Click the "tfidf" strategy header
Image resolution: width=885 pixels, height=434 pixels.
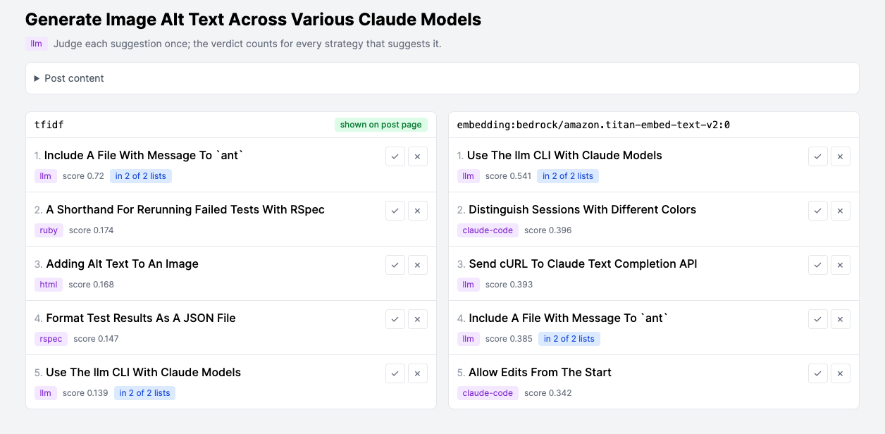tap(49, 125)
